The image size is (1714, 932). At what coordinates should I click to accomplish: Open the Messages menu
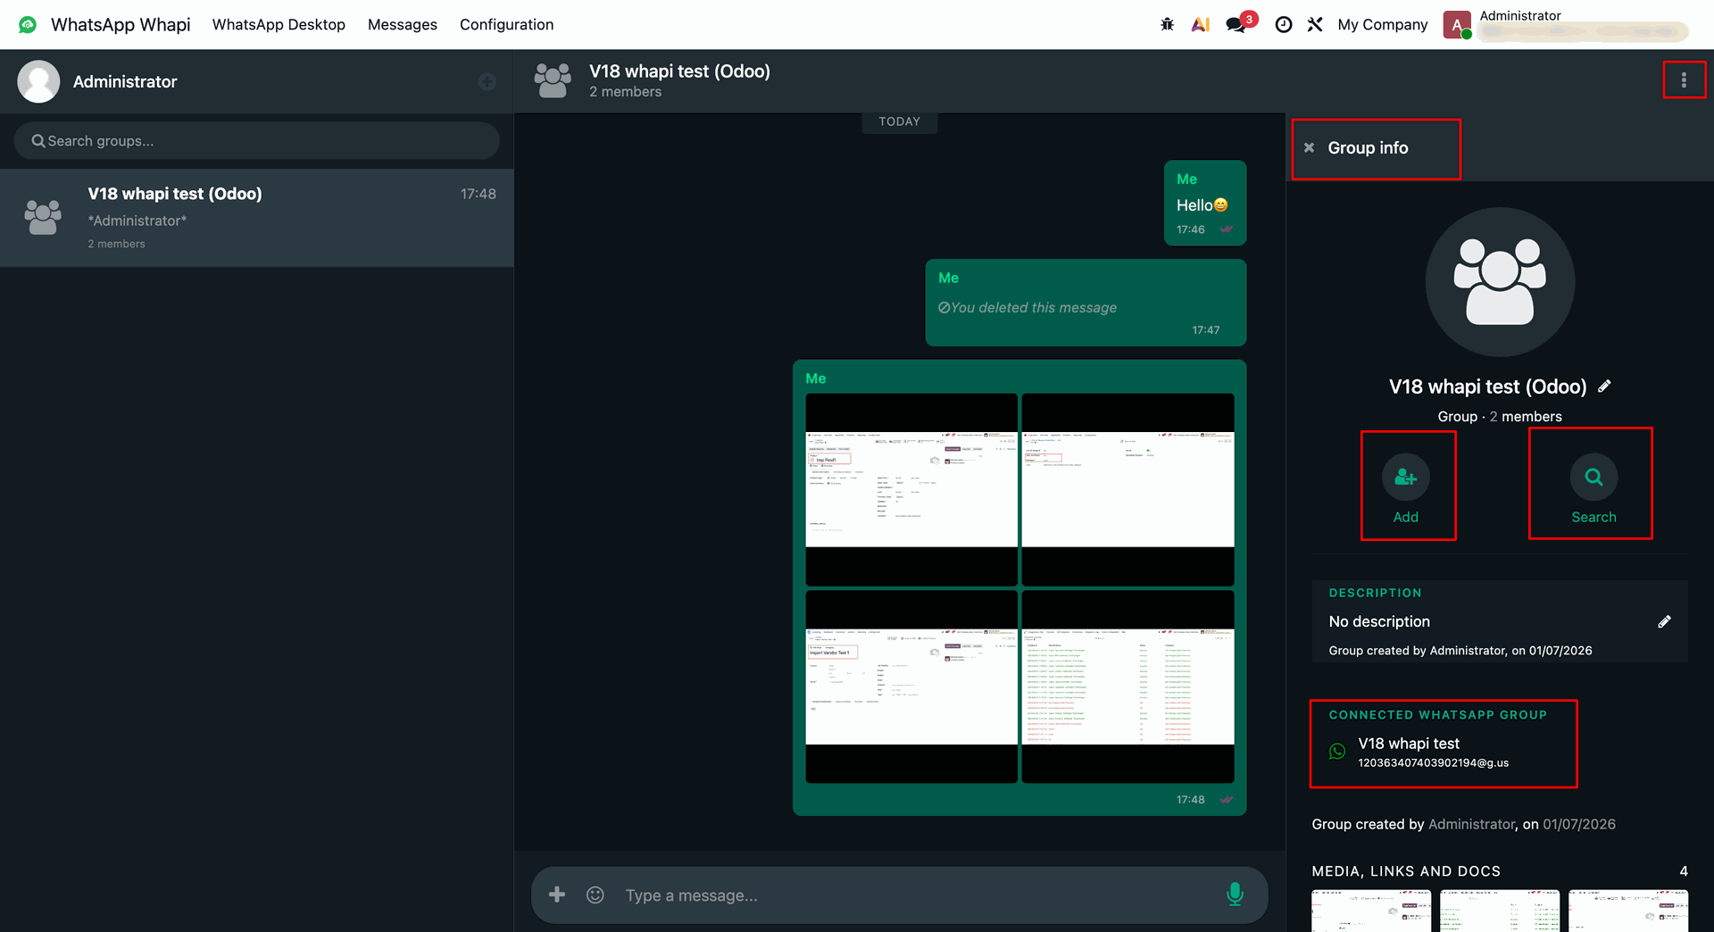click(403, 24)
